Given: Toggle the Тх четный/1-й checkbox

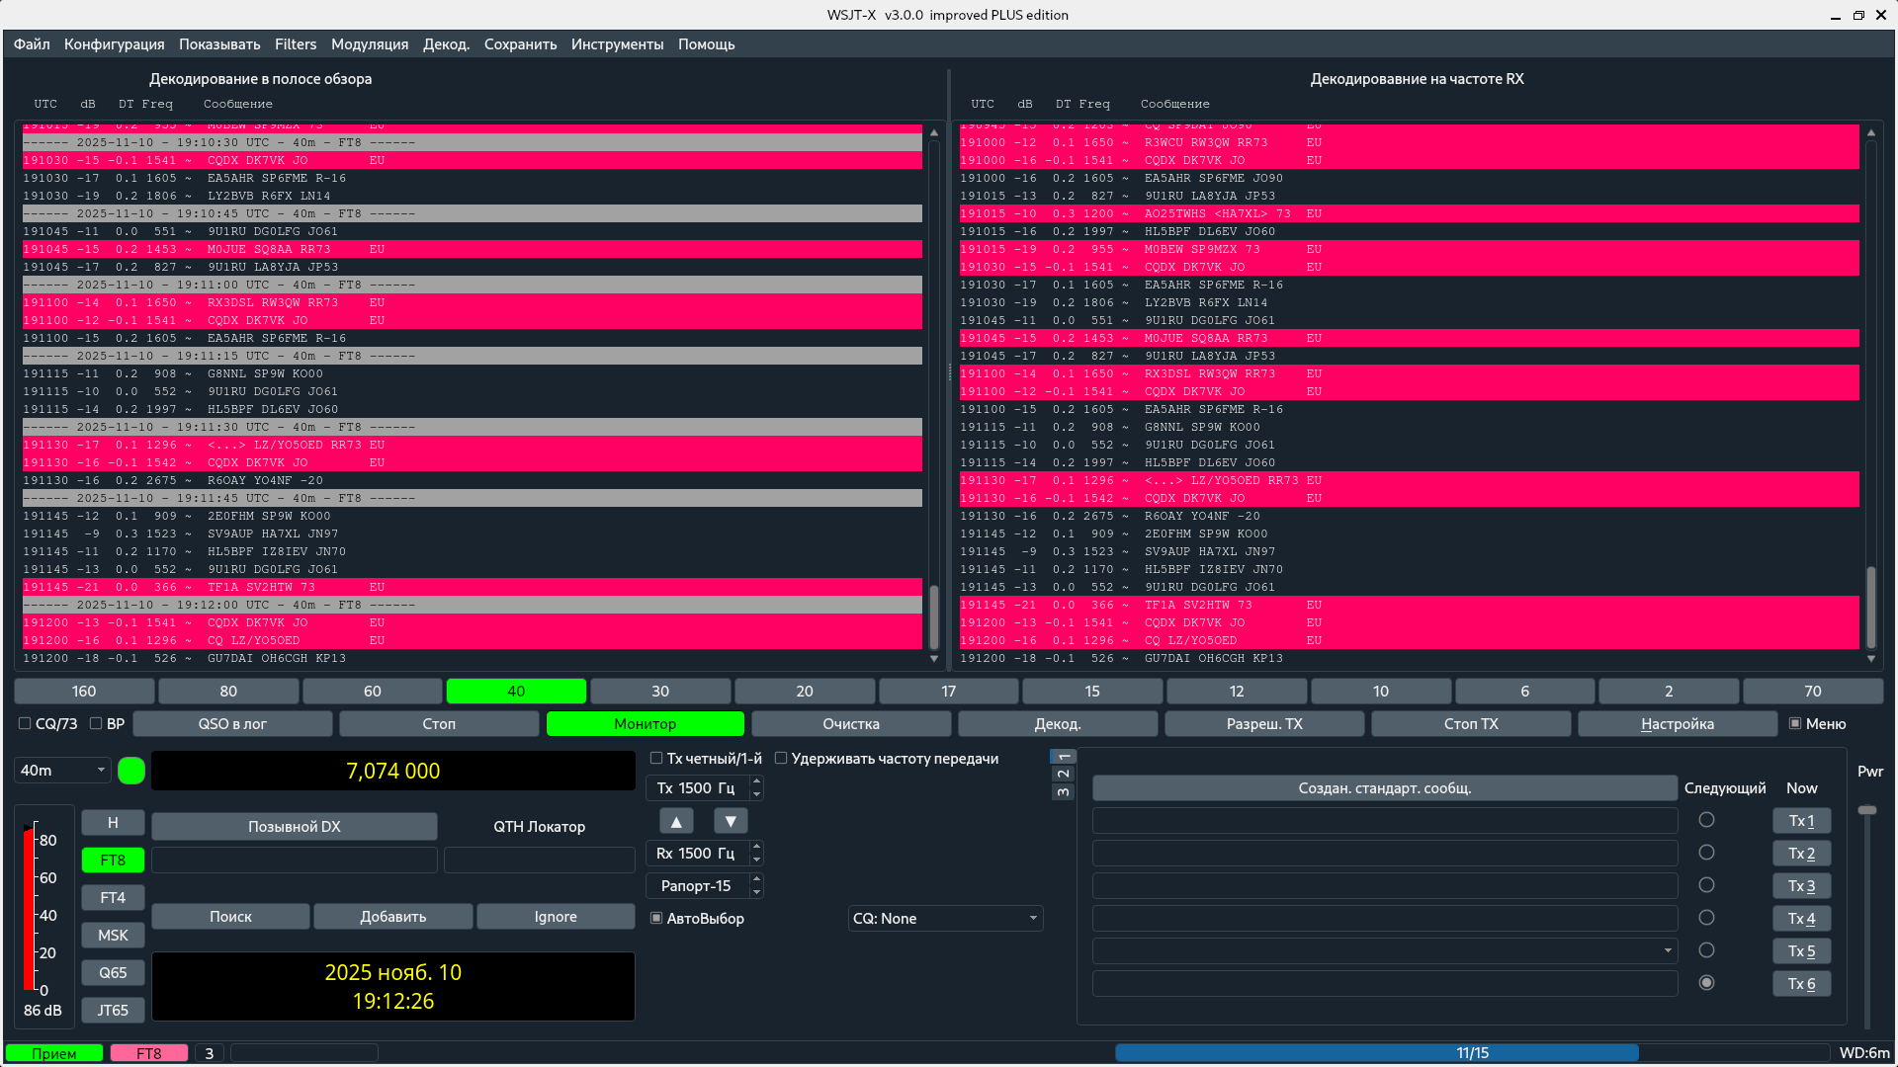Looking at the screenshot, I should point(656,759).
